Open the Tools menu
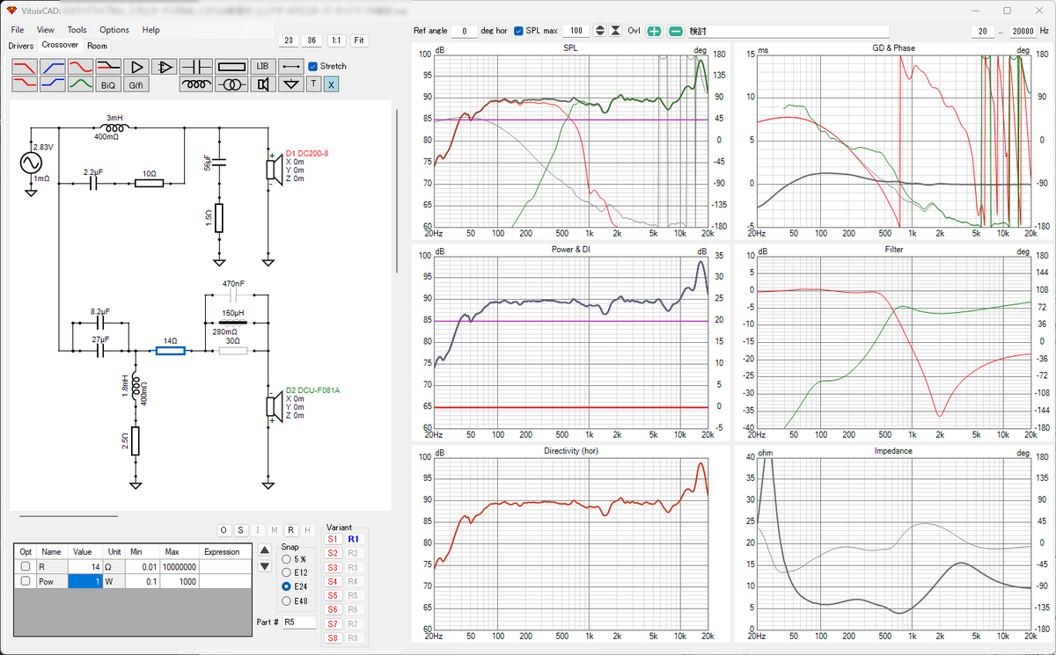Screen dimensions: 1056x655 click(77, 30)
